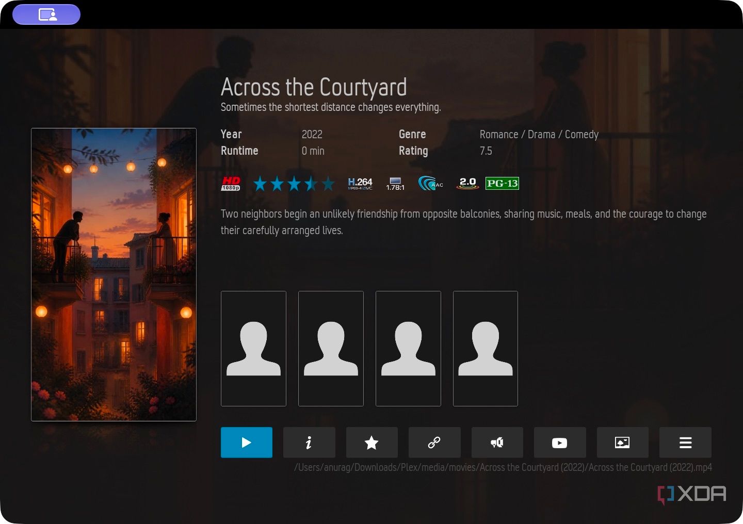The image size is (743, 524).
Task: Open the hamburger menu button
Action: click(x=685, y=443)
